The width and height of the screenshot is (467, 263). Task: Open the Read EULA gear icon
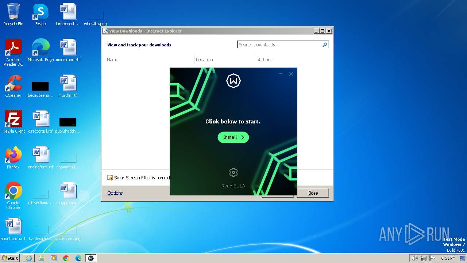[x=233, y=172]
